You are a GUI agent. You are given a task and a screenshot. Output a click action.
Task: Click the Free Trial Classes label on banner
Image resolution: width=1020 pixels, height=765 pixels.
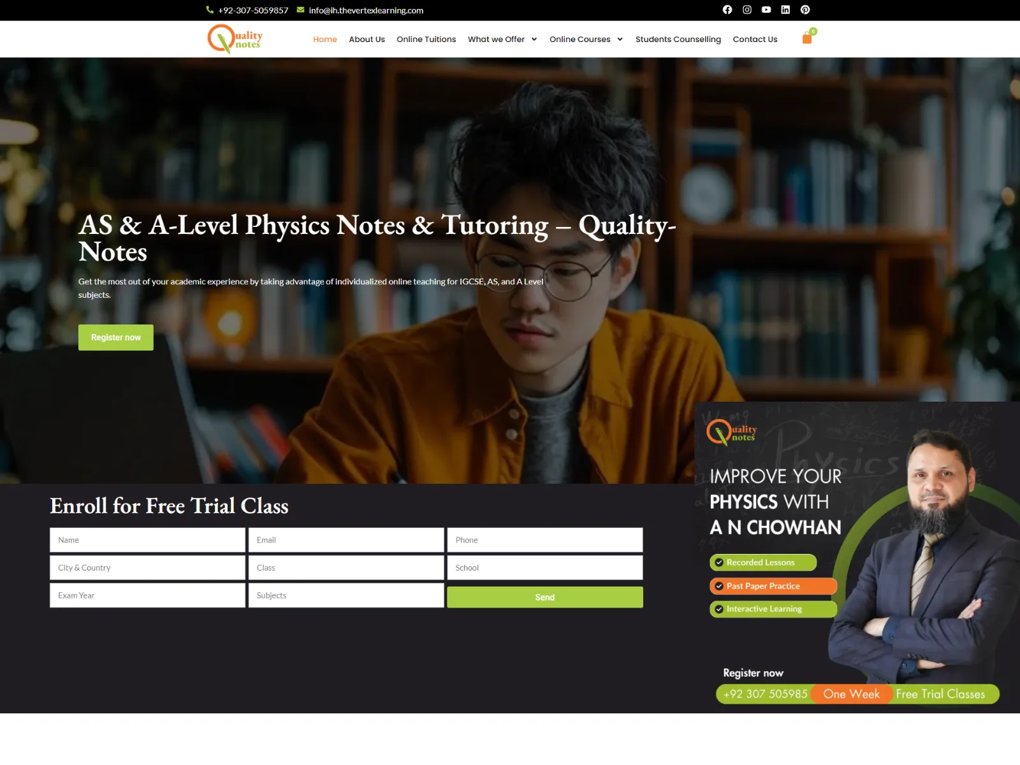point(940,694)
